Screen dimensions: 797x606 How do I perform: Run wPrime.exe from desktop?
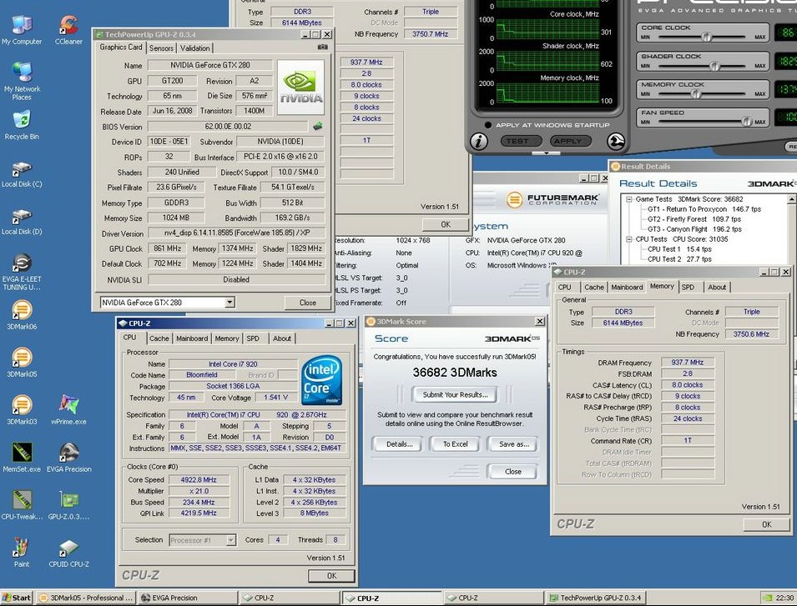[68, 410]
